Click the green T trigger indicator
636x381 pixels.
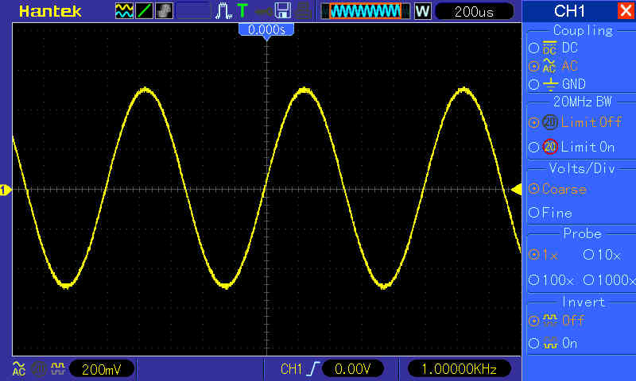coord(242,11)
